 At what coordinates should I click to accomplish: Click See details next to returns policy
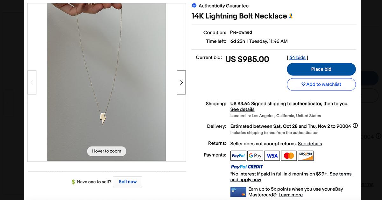310,144
